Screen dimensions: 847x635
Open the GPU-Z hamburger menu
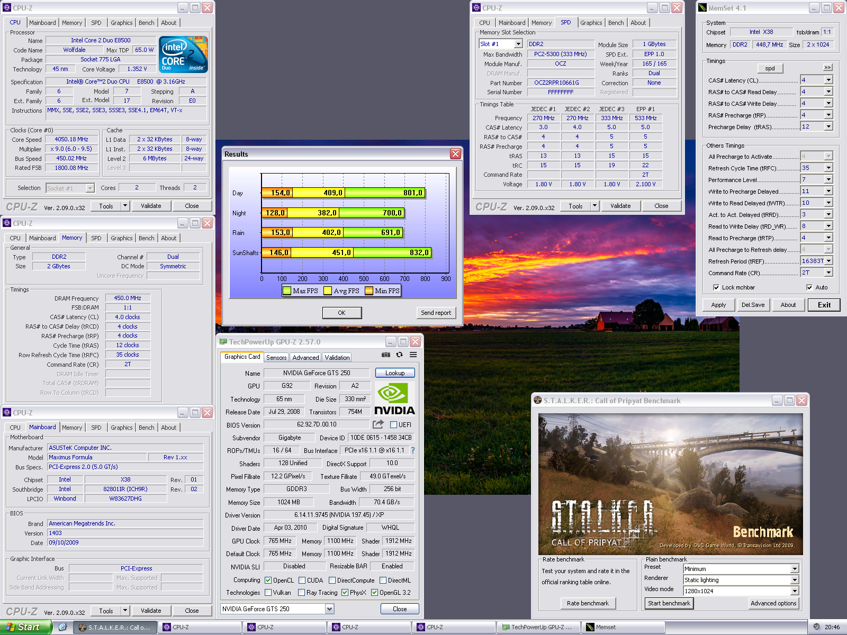pos(413,355)
